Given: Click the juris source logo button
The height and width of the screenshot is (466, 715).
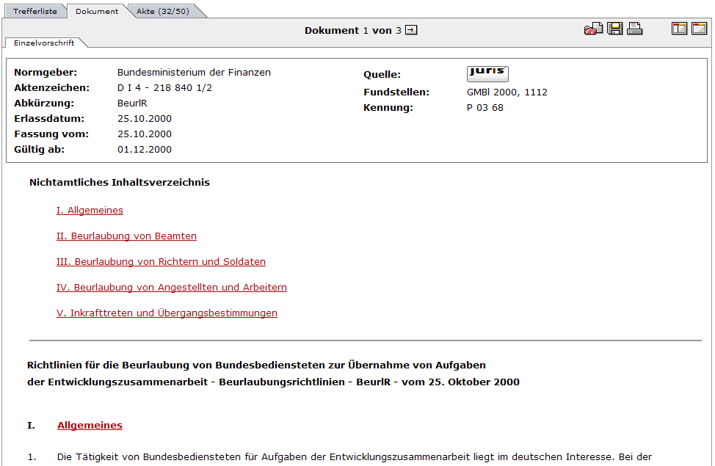Looking at the screenshot, I should coord(487,73).
